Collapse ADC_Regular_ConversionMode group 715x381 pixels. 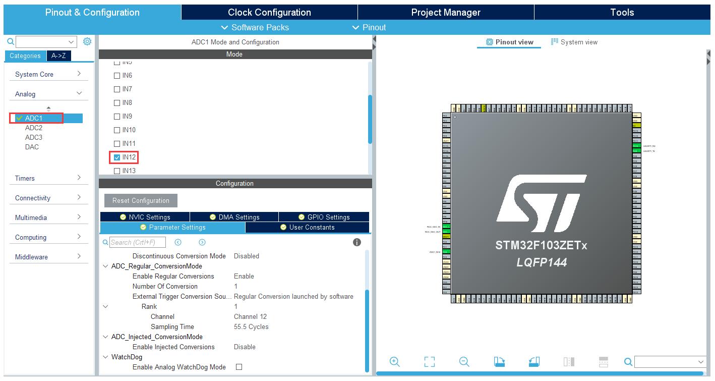click(105, 266)
